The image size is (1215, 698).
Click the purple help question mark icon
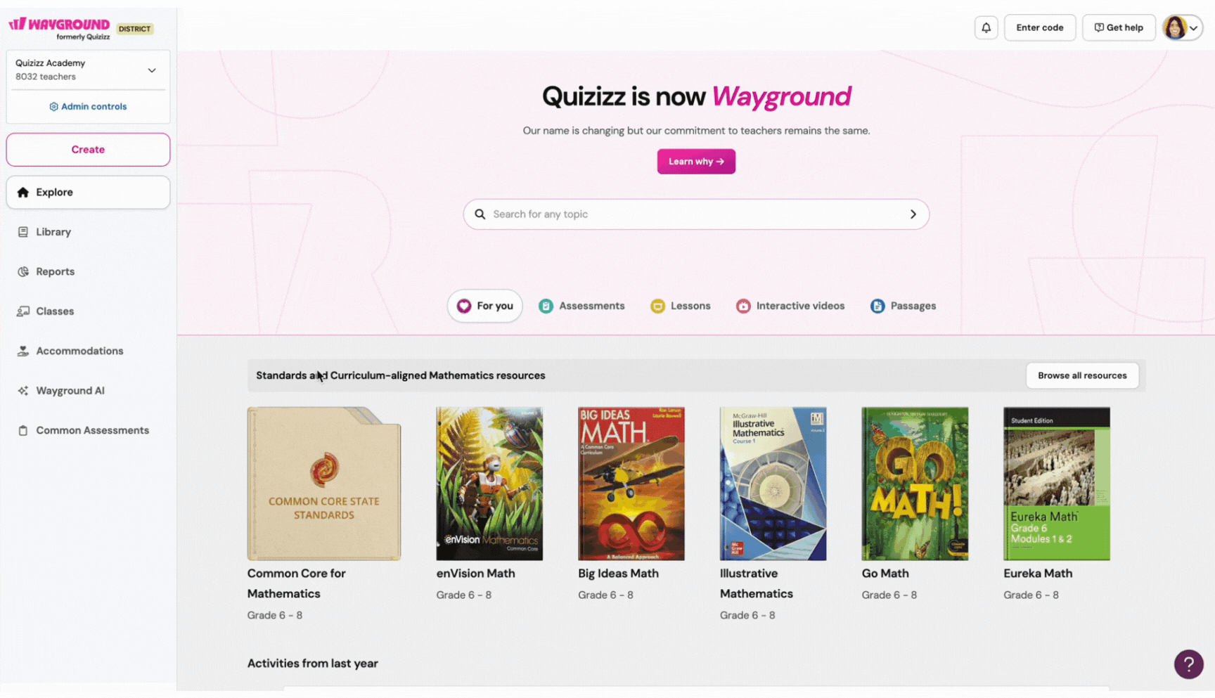coord(1188,664)
